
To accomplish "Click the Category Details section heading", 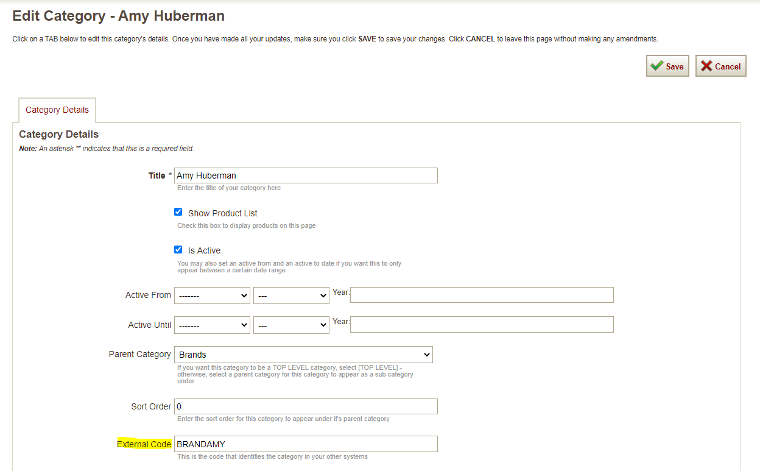I will point(59,134).
